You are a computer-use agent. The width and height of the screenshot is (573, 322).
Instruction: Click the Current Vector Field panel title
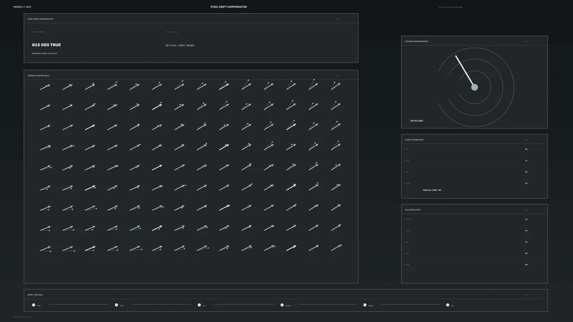38,76
